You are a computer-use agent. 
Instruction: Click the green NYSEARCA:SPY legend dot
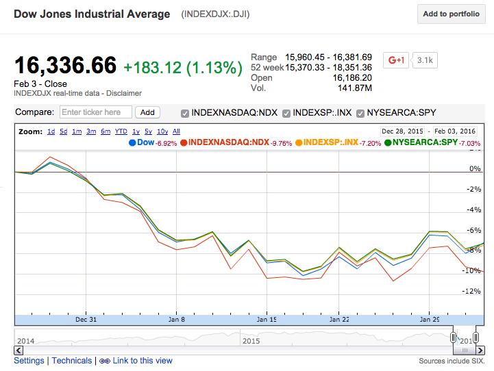(388, 143)
